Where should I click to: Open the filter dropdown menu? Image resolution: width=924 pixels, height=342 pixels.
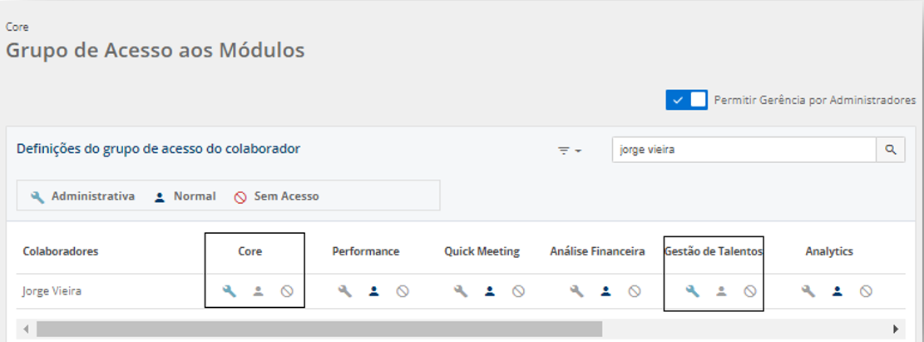click(570, 151)
